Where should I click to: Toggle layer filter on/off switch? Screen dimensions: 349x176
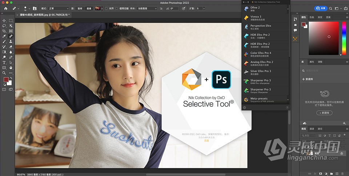pyautogui.click(x=344, y=135)
